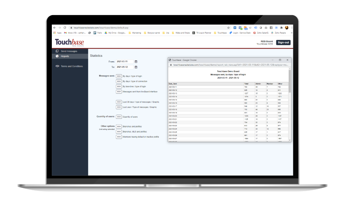This screenshot has height=207, width=347.
Task: Select Send messages in the sidebar
Action: 70,51
